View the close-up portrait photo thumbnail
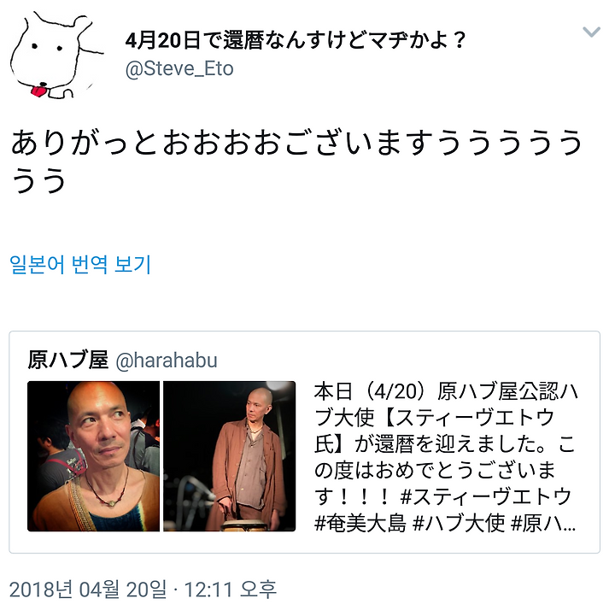Image resolution: width=615 pixels, height=610 pixels. (x=93, y=456)
